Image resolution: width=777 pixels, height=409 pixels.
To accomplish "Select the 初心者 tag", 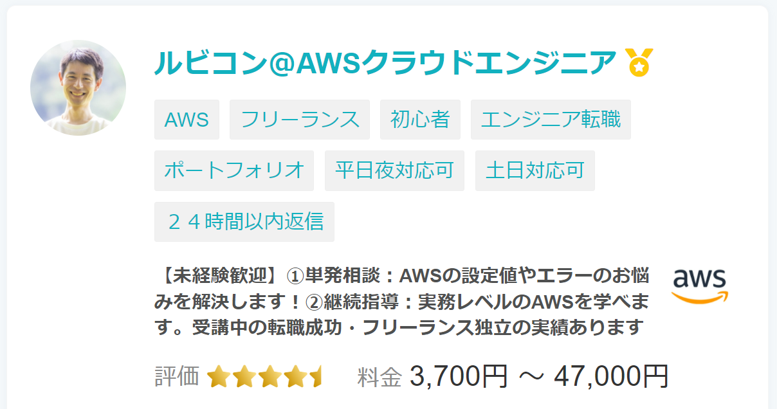I will point(420,120).
